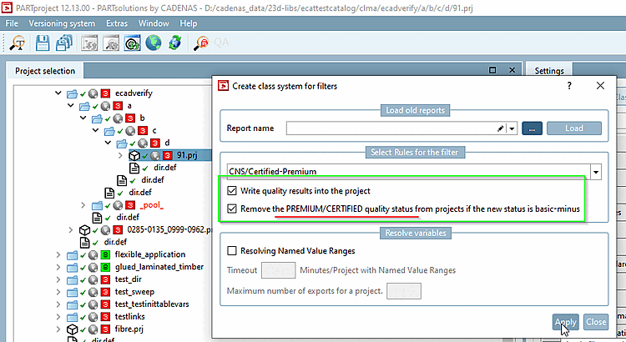The image size is (626, 342).
Task: Click the folder icon of ecadverify
Action: click(x=72, y=93)
